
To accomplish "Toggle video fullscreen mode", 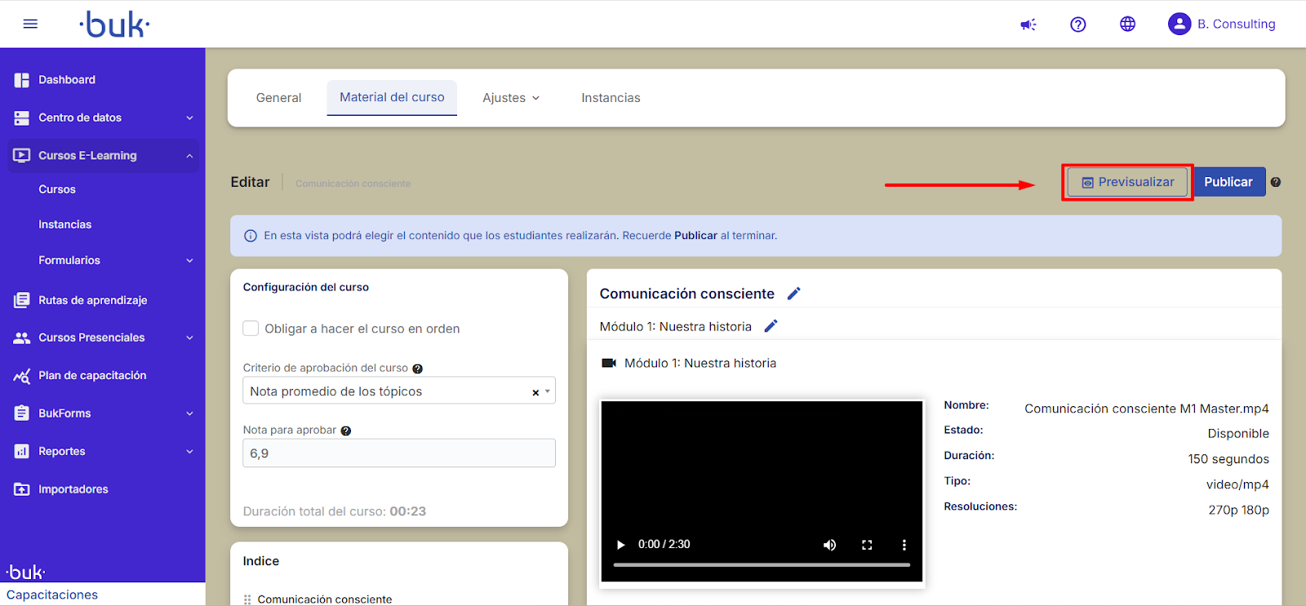I will coord(867,545).
